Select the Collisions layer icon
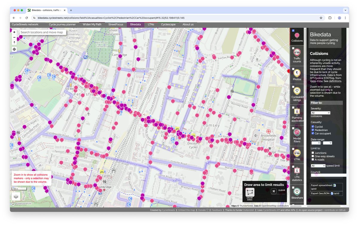Screen dimensions: 359x225 297,35
